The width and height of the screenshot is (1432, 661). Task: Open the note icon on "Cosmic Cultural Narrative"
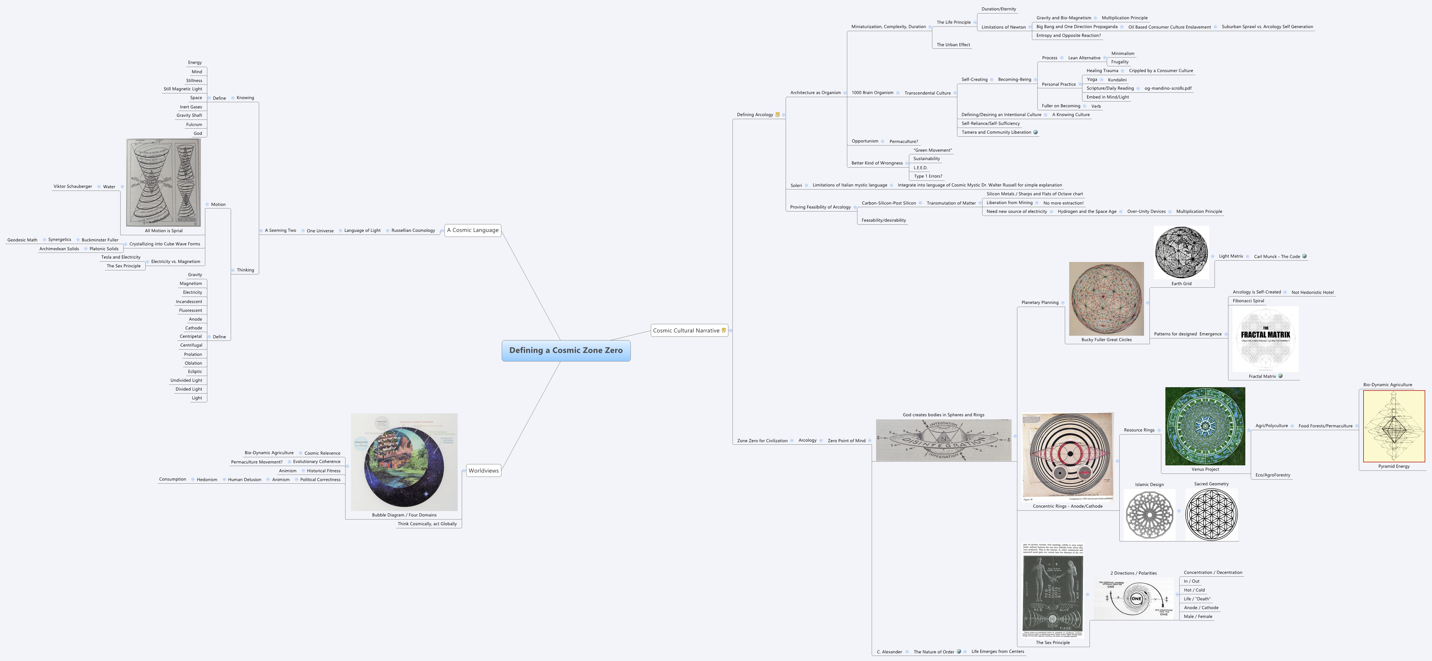(723, 330)
